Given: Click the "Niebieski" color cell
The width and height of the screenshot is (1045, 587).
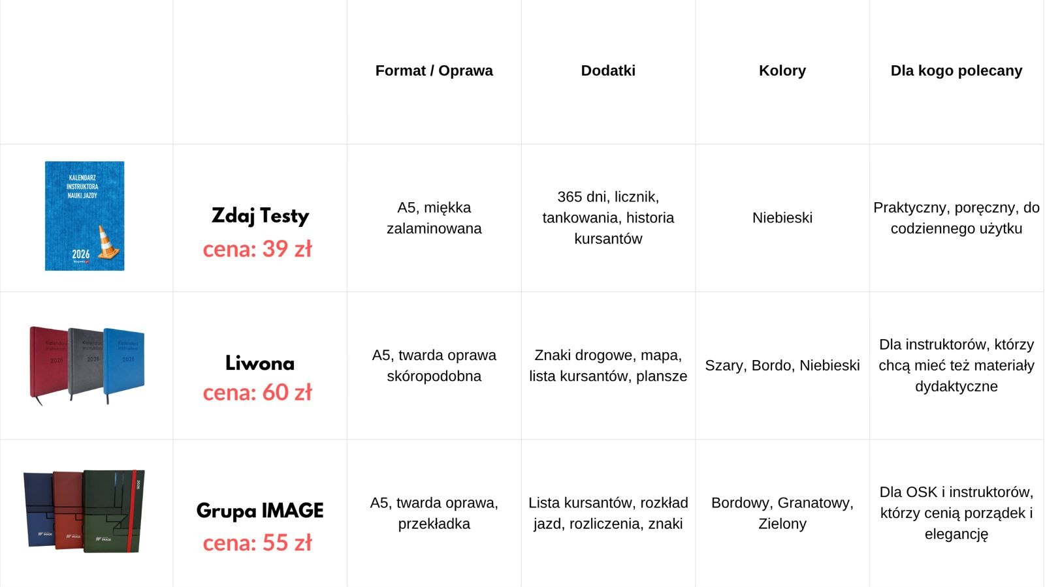Looking at the screenshot, I should 782,218.
